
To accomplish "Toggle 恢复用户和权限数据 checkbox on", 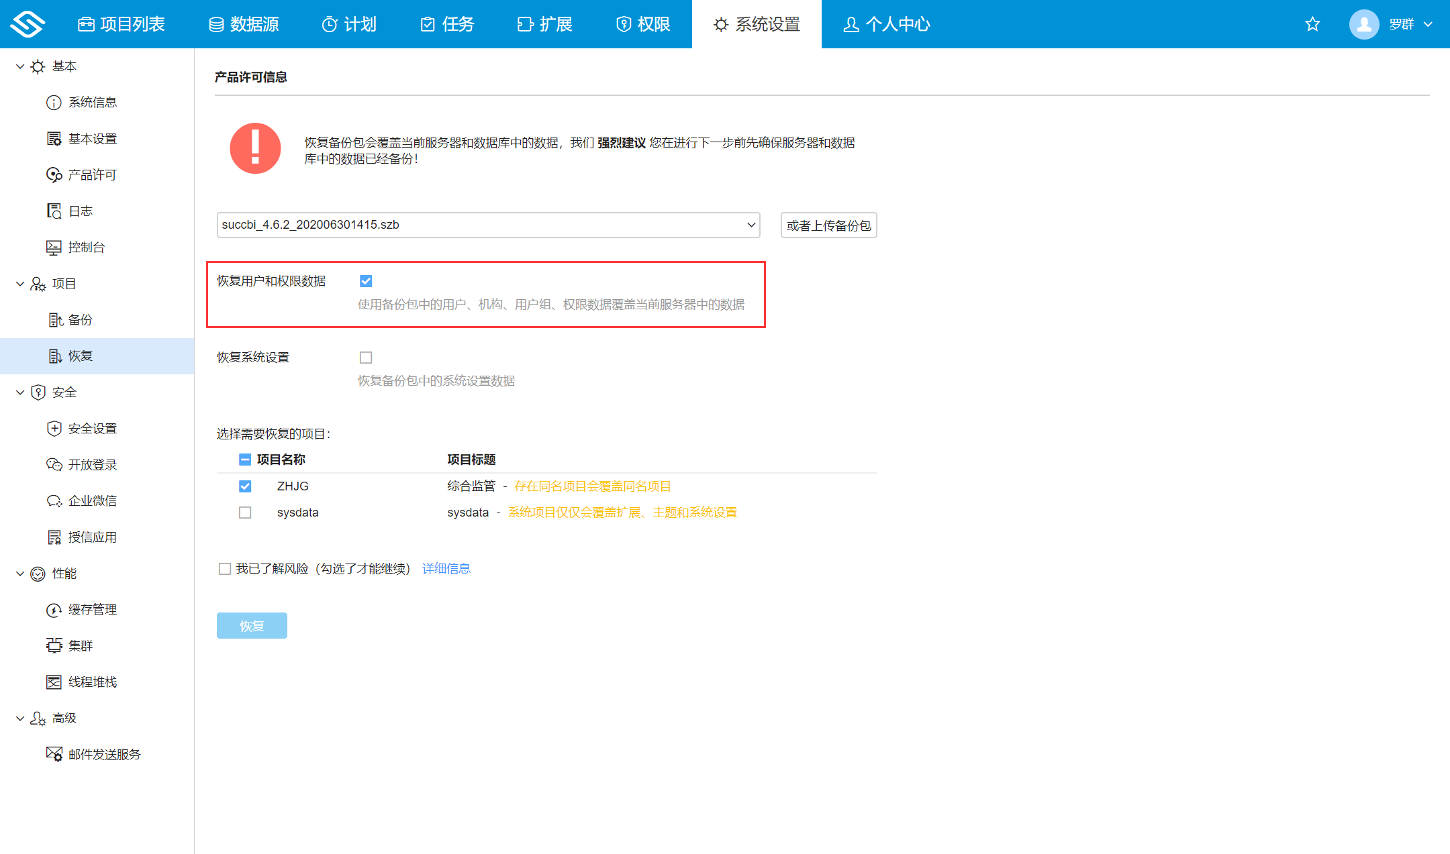I will click(x=366, y=280).
